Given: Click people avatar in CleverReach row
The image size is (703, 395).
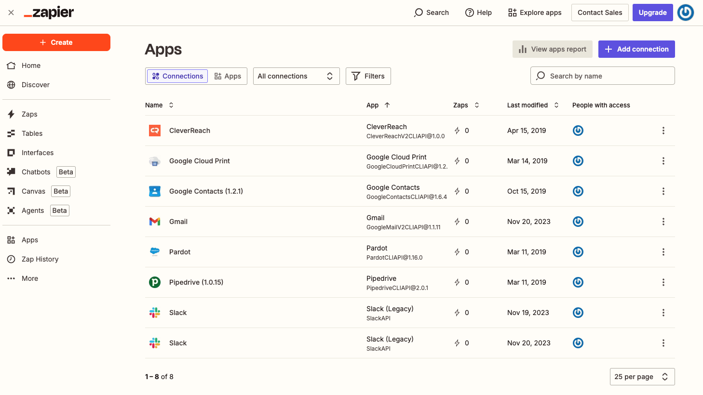Looking at the screenshot, I should click(x=578, y=131).
